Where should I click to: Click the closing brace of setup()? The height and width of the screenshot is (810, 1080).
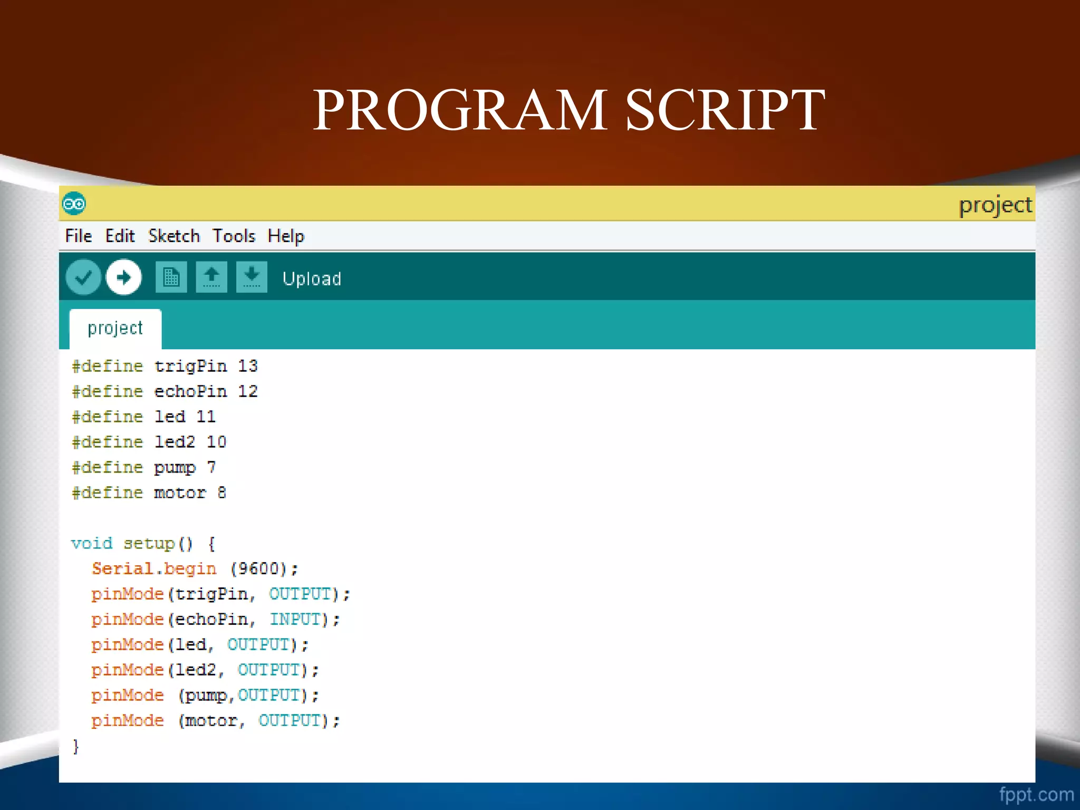tap(76, 746)
